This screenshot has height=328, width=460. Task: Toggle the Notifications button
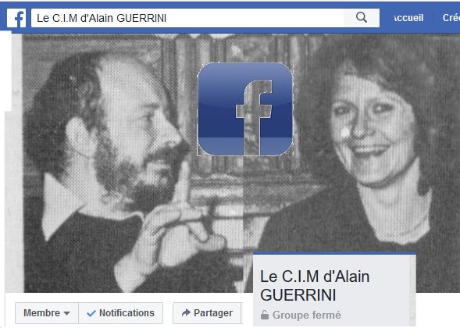(x=120, y=313)
